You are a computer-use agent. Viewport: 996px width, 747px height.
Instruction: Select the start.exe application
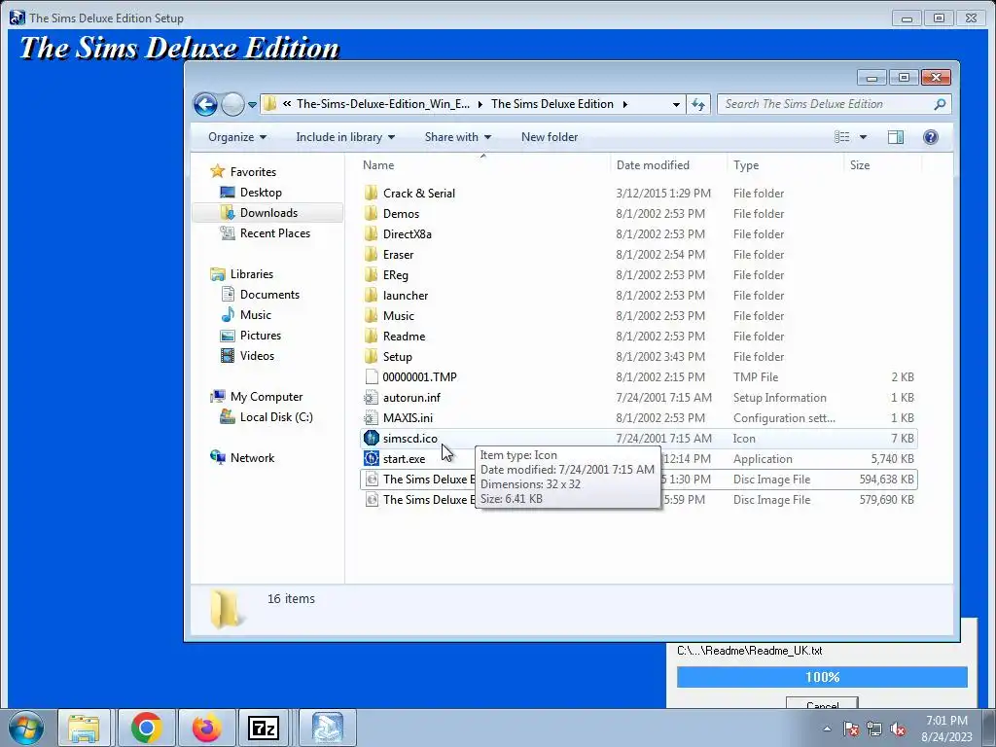pyautogui.click(x=404, y=459)
